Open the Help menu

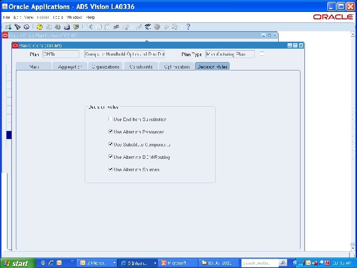click(90, 17)
